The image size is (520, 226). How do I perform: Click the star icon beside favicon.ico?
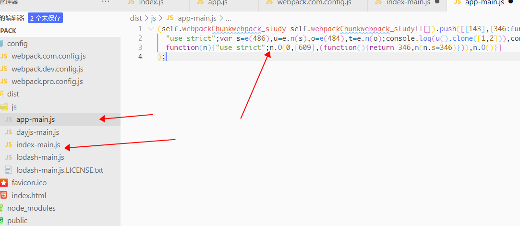(x=4, y=183)
